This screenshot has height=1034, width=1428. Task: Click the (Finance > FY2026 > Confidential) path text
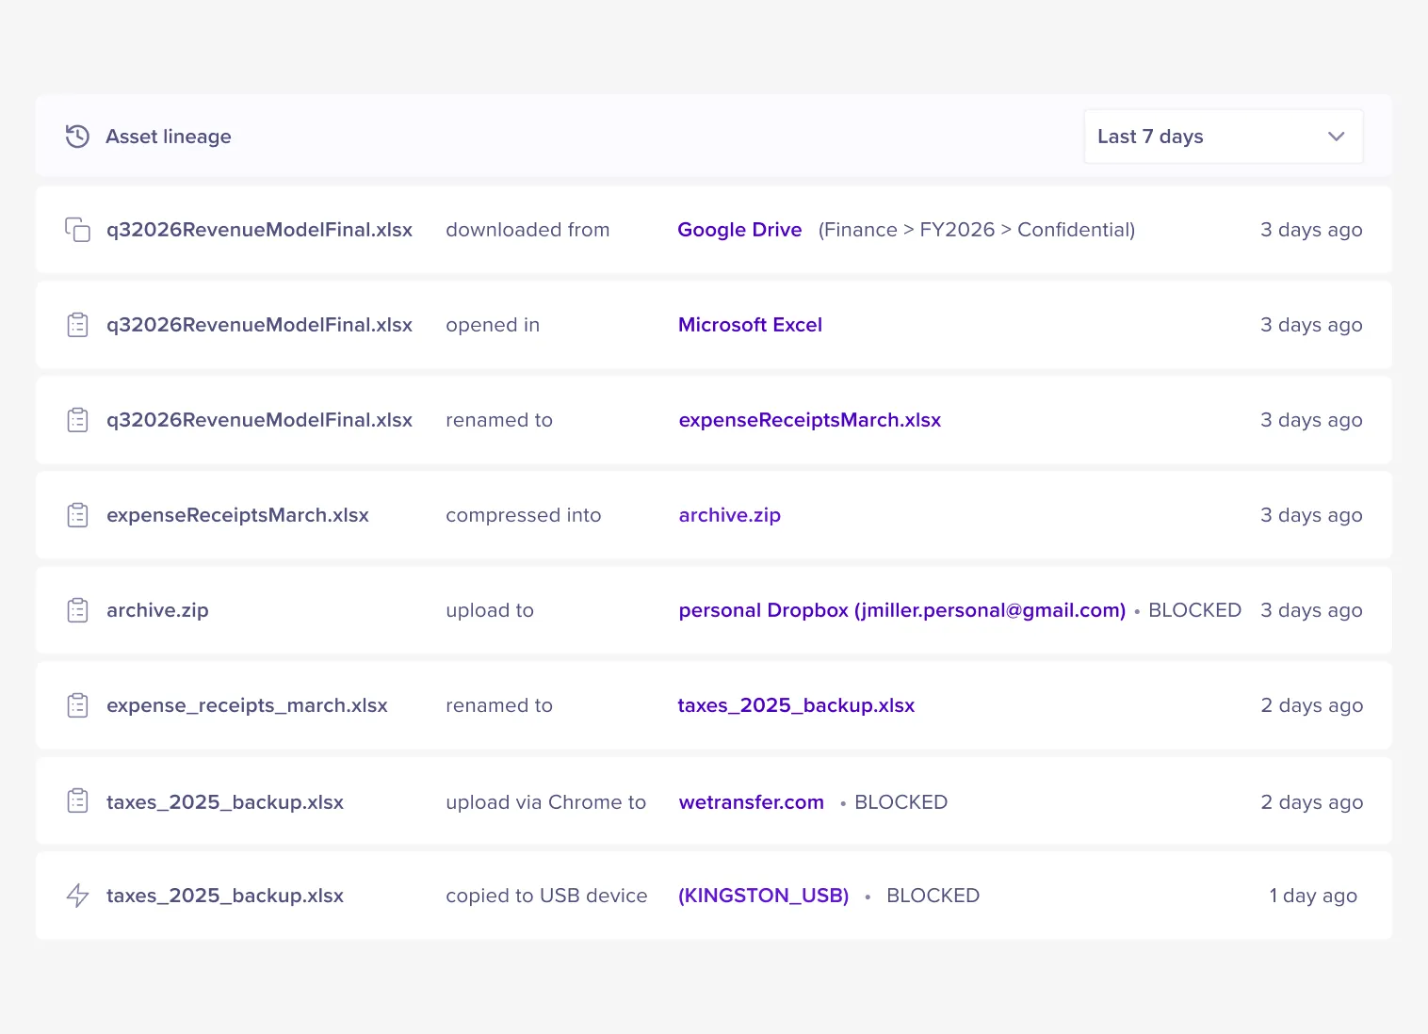coord(977,230)
